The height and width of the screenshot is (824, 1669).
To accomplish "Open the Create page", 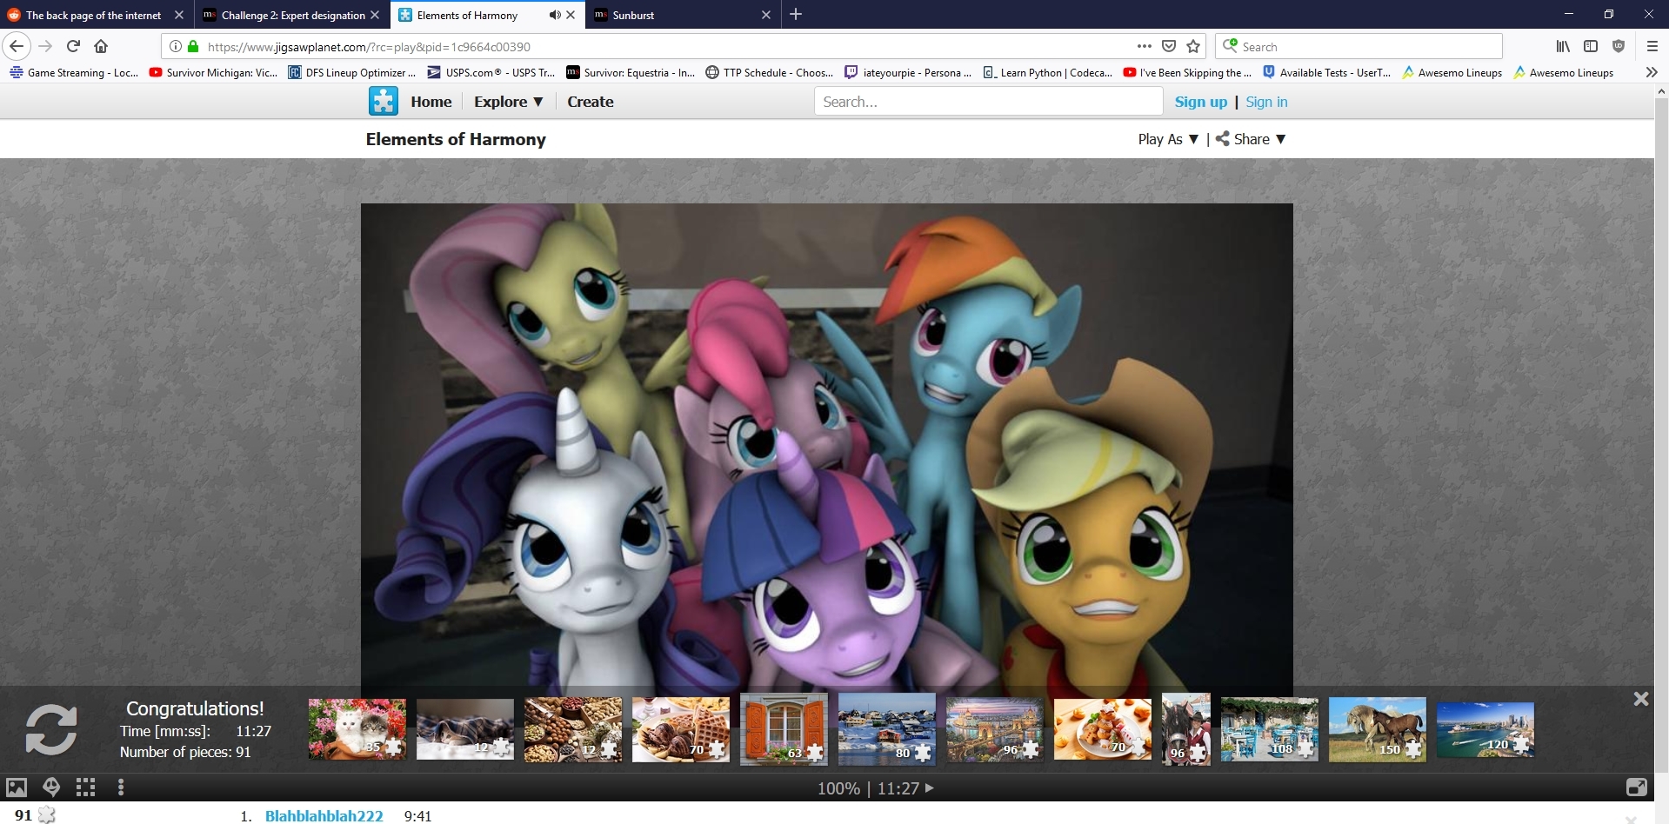I will [x=591, y=102].
